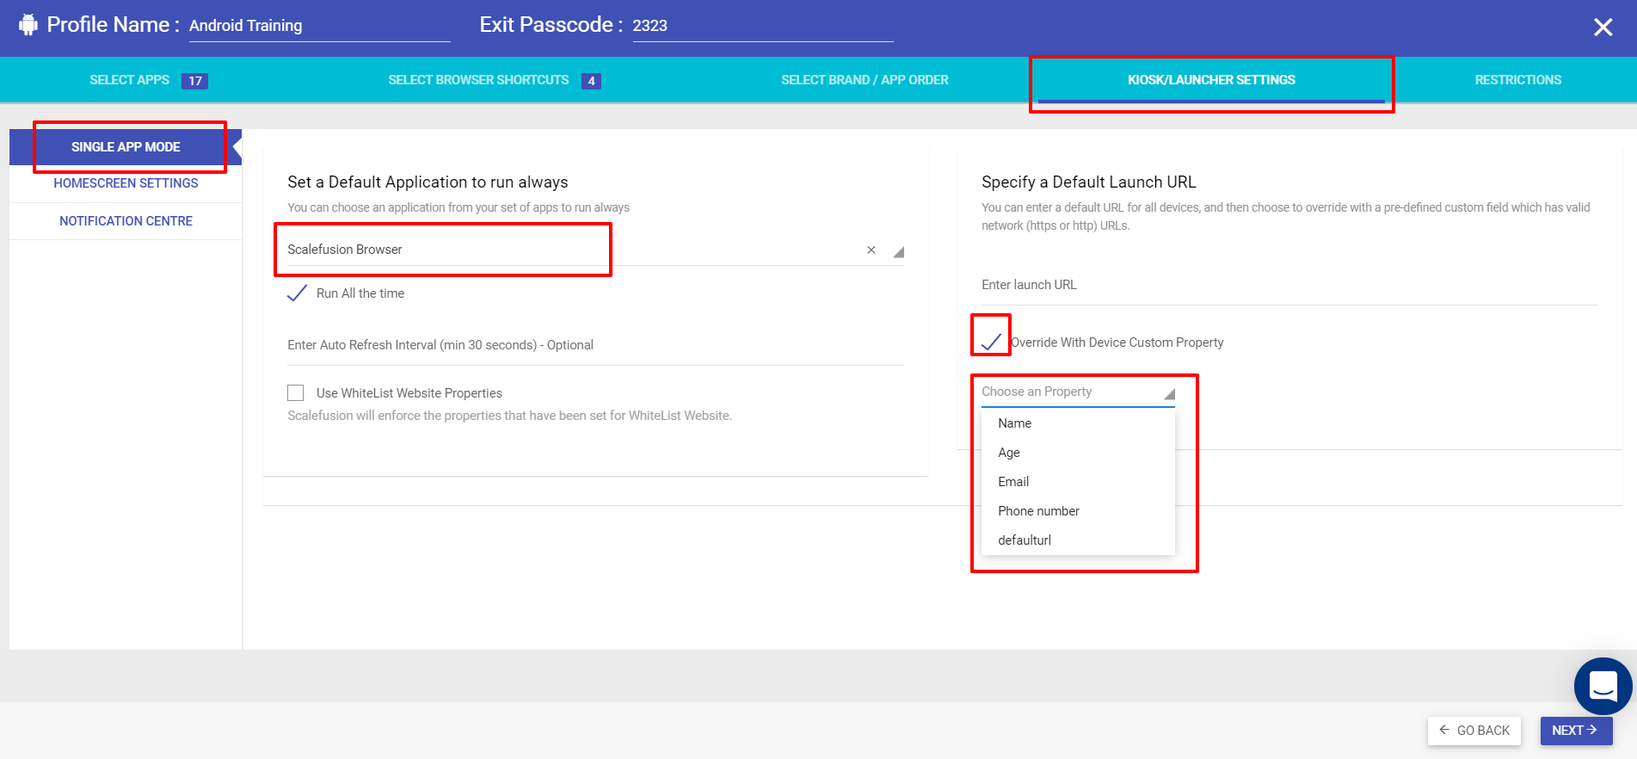Uncheck Override With Device Custom Property
The width and height of the screenshot is (1637, 759).
click(991, 342)
